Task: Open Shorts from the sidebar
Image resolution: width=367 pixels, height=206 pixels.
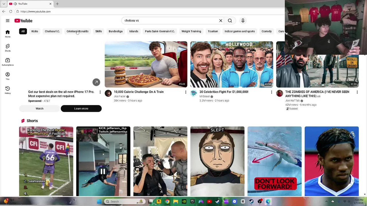Action: tap(8, 48)
